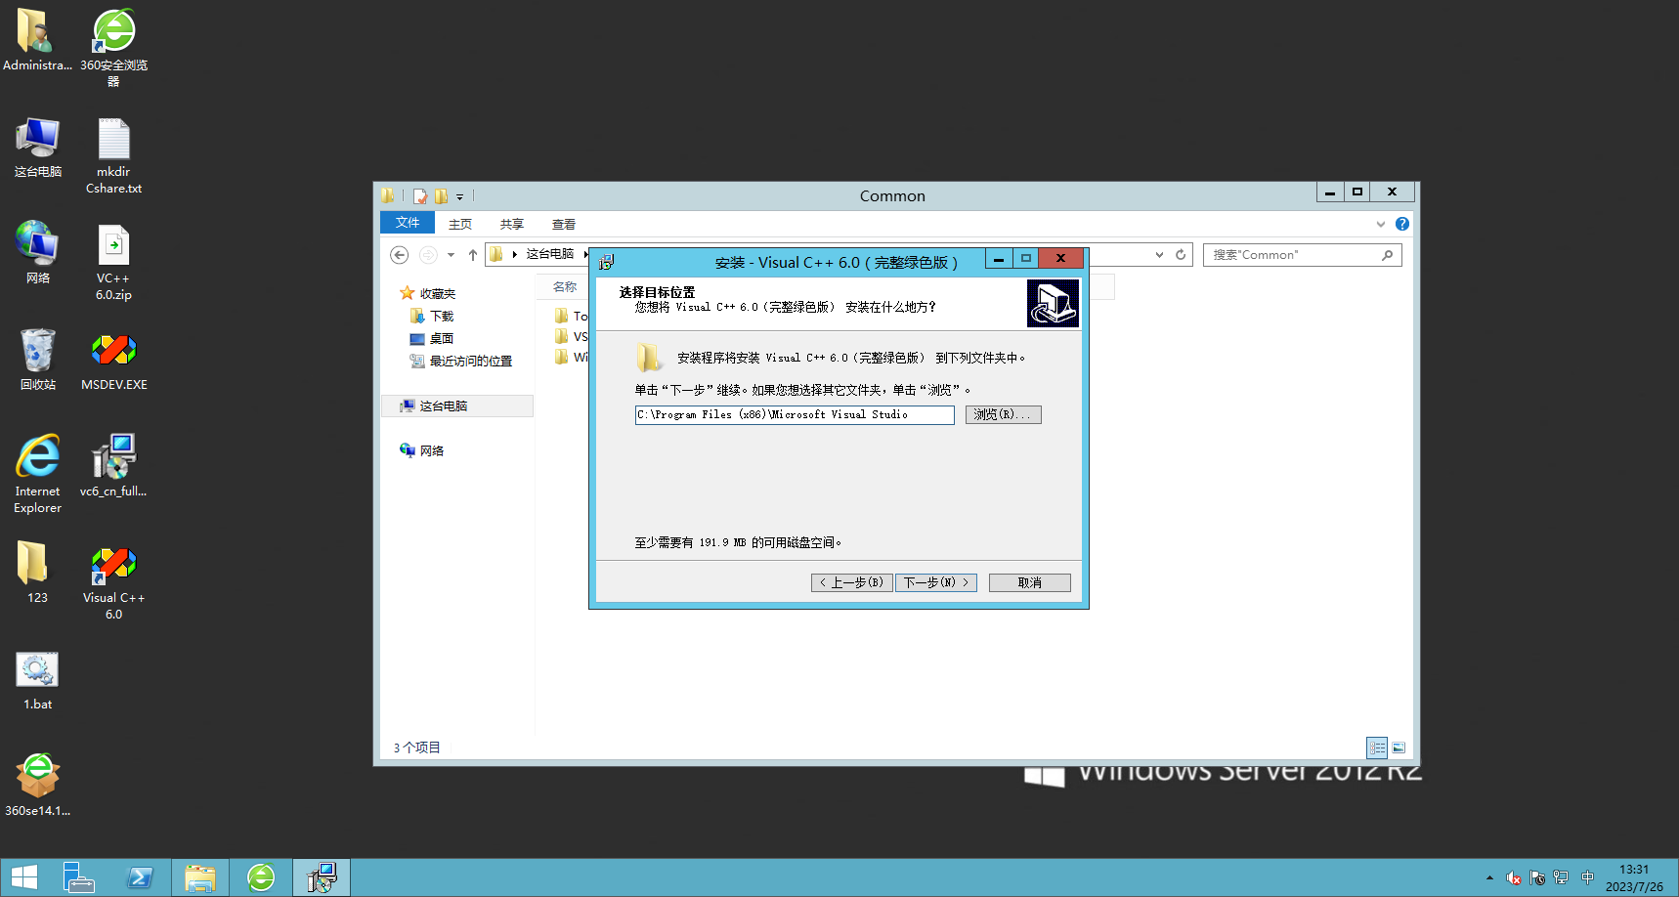Viewport: 1679px width, 897px height.
Task: Switch to File Explorer taskbar icon
Action: (x=200, y=877)
